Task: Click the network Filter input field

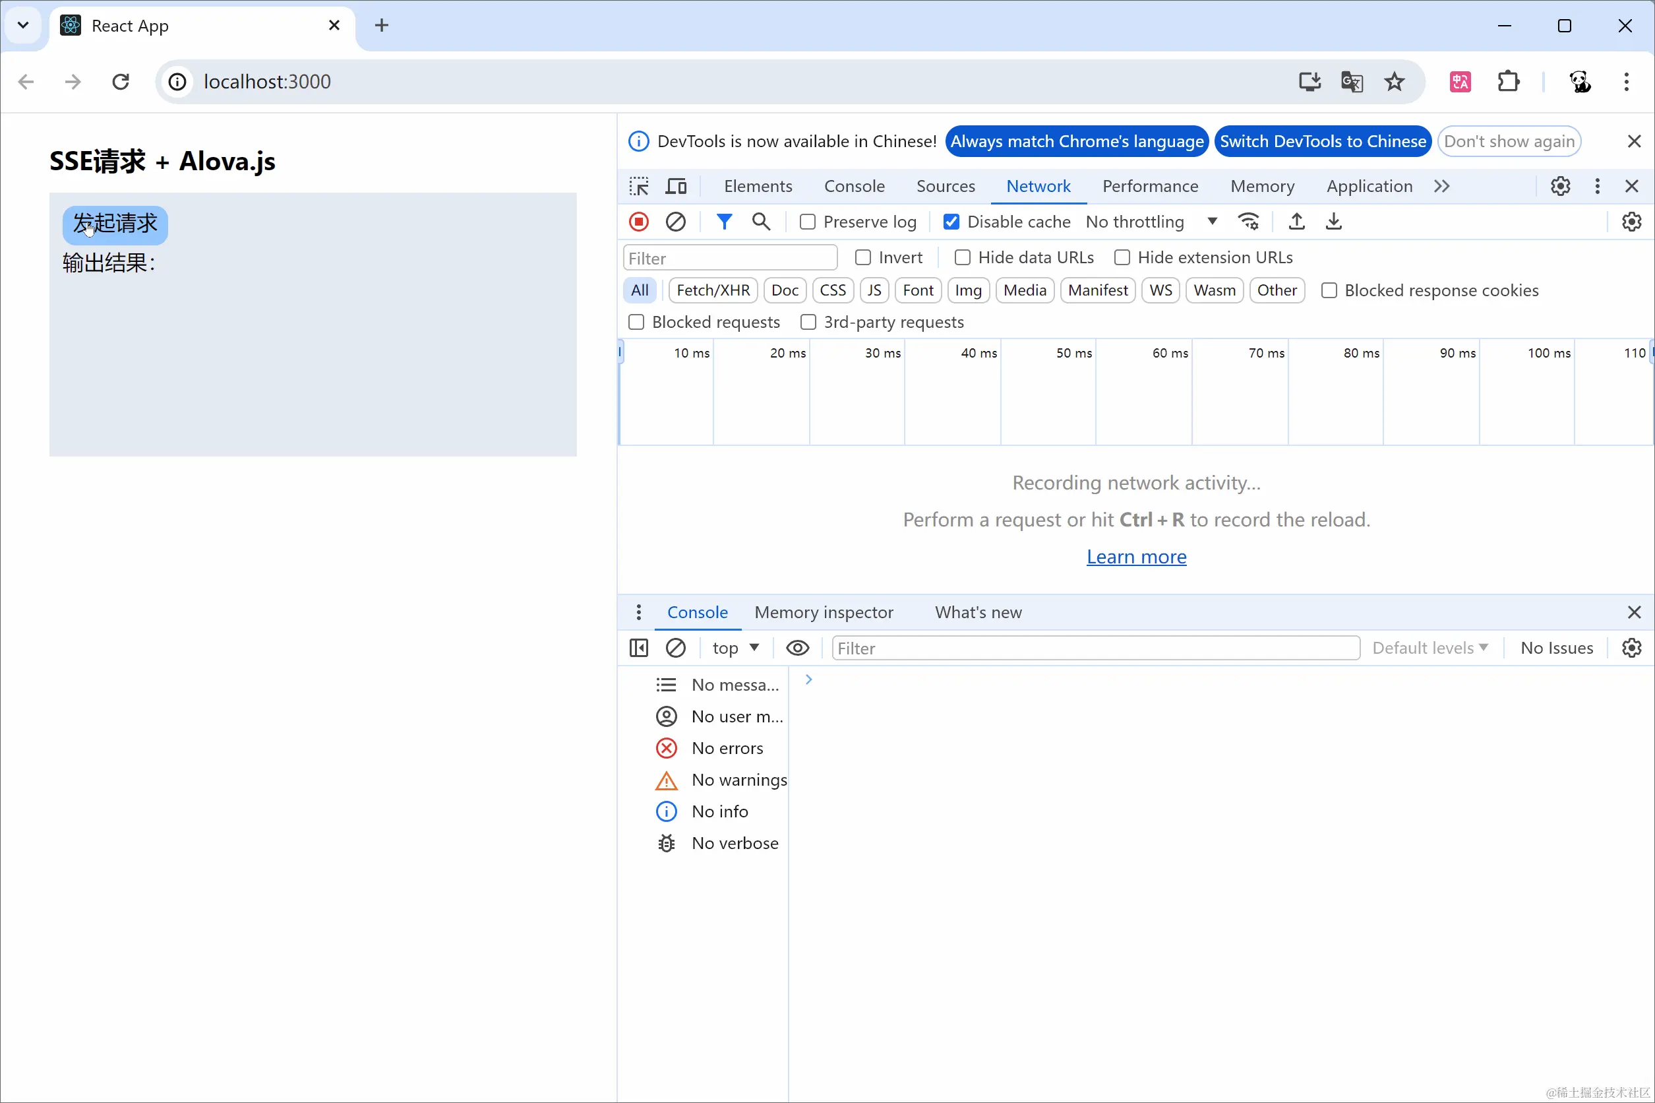Action: tap(730, 258)
